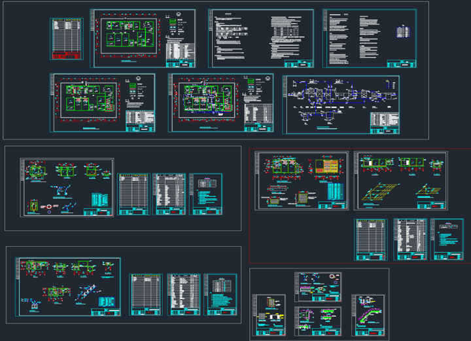
Task: Select the top-right design notes sheet
Action: [369, 39]
